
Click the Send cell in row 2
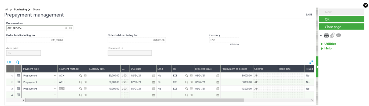pos(164,82)
